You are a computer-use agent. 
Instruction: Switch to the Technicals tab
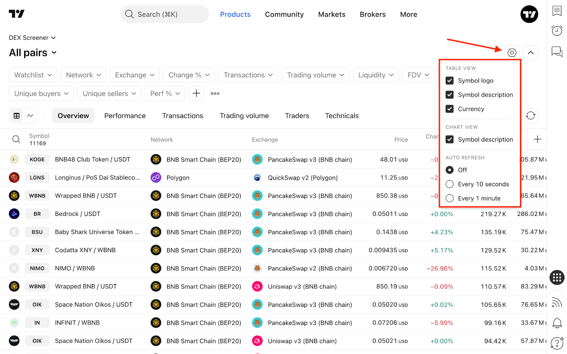[x=342, y=116]
